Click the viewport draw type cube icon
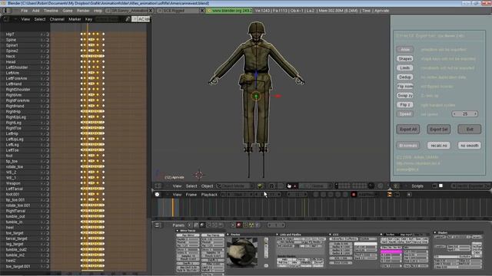This screenshot has height=276, width=492. (260, 186)
